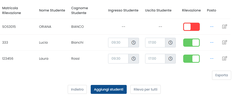Open edit icon for ORIANA BIANCO row

click(x=225, y=27)
